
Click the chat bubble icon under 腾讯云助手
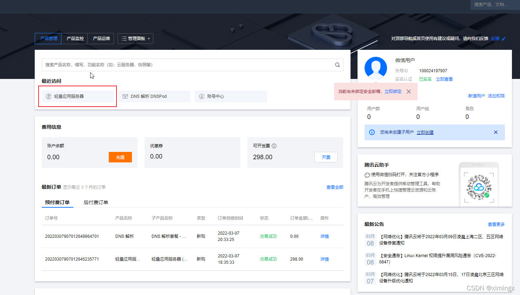tap(367, 175)
